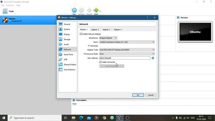Viewport: 215px width, 121px height.
Task: Open the Promiscuous Mode dropdown
Action: click(x=127, y=54)
